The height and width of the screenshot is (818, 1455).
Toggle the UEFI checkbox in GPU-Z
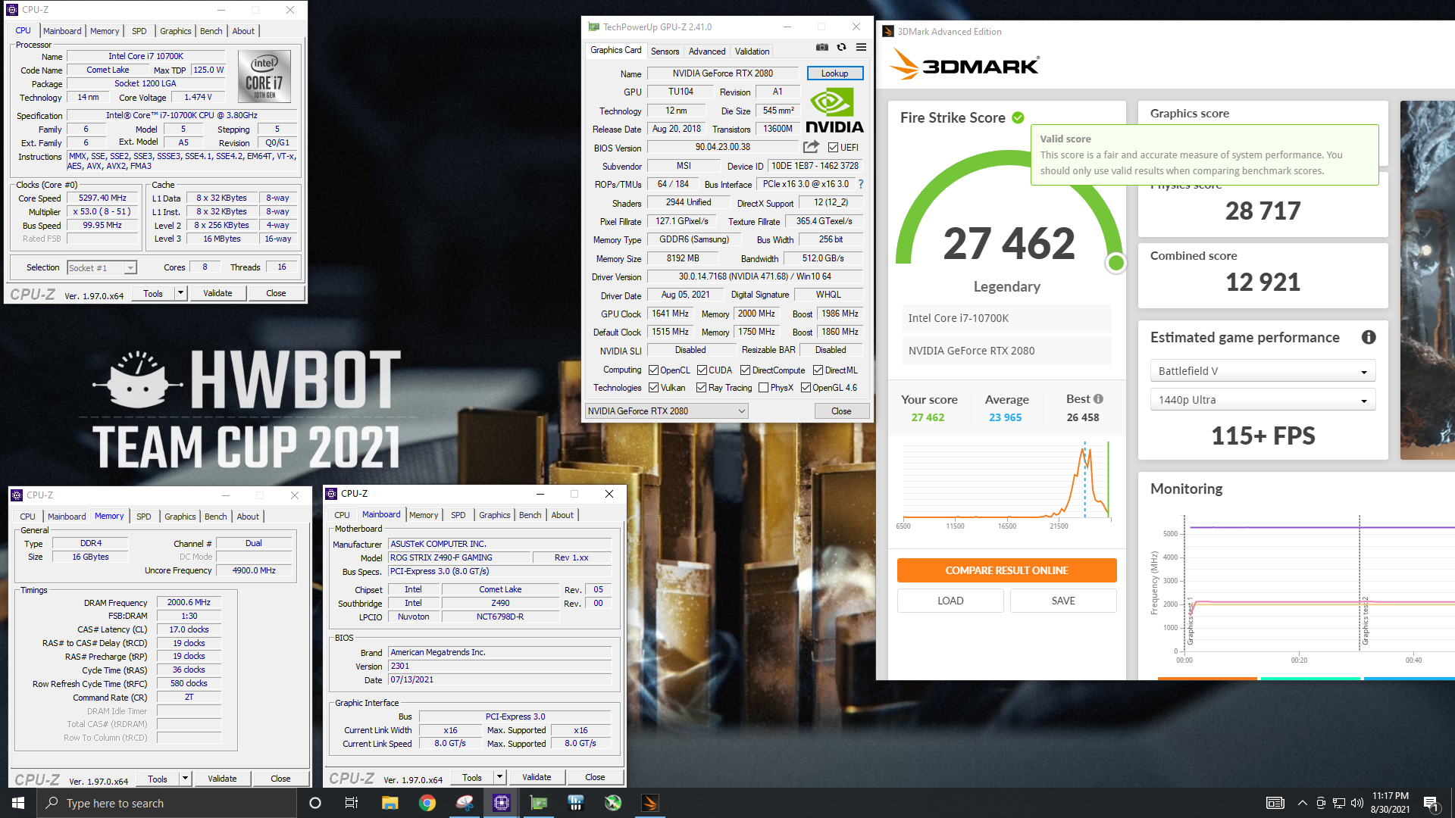(833, 148)
